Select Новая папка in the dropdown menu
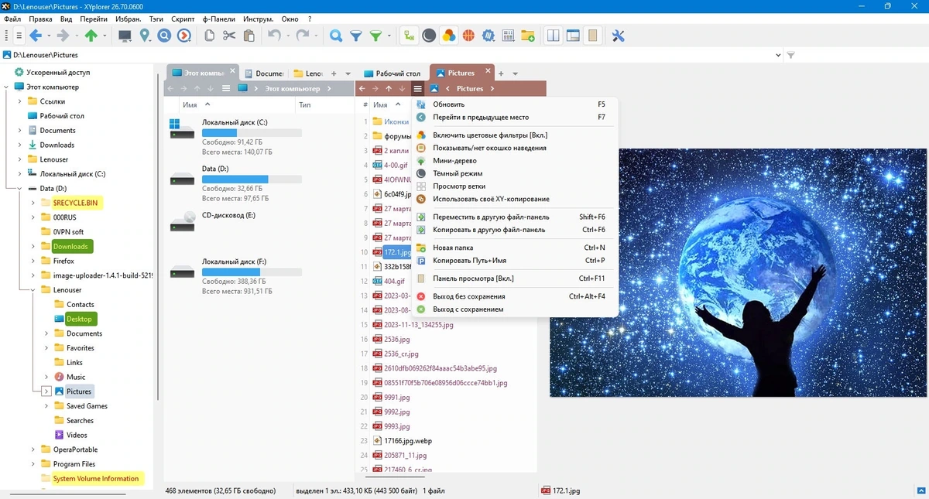The width and height of the screenshot is (929, 499). 453,248
